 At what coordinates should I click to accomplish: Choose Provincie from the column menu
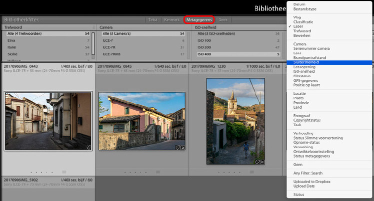301,103
